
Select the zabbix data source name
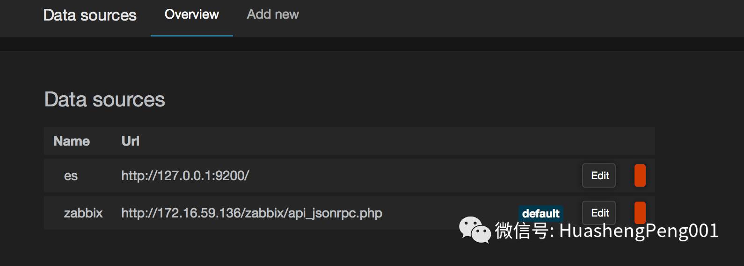[83, 213]
